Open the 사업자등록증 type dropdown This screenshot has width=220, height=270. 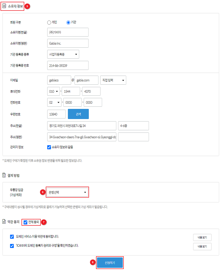[63, 54]
